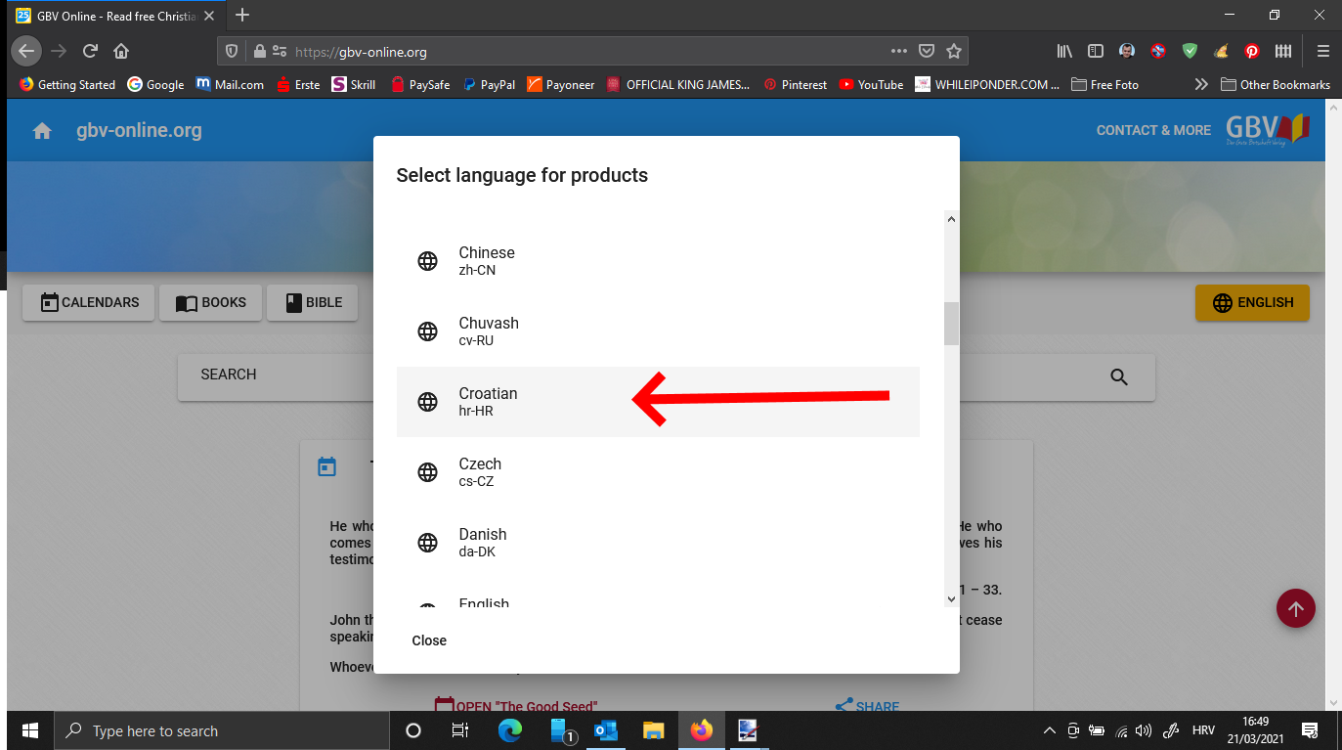Open the CALENDARS section button

point(89,303)
